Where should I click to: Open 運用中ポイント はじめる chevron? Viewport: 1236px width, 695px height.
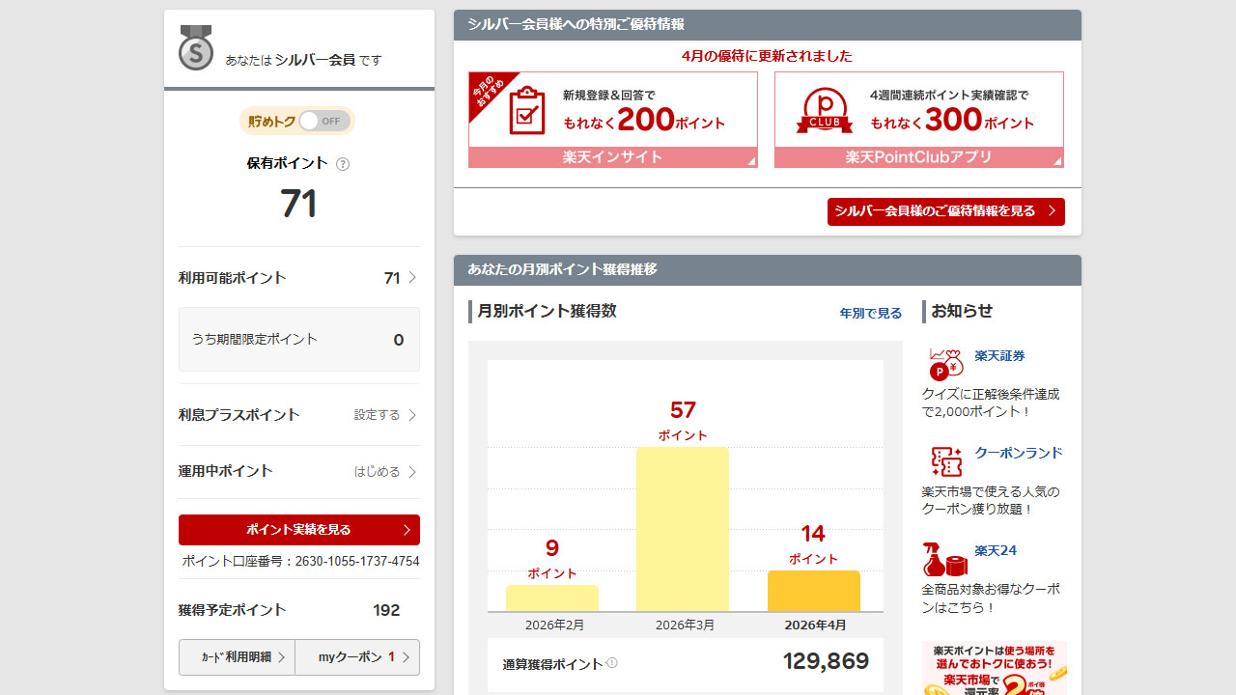click(412, 472)
